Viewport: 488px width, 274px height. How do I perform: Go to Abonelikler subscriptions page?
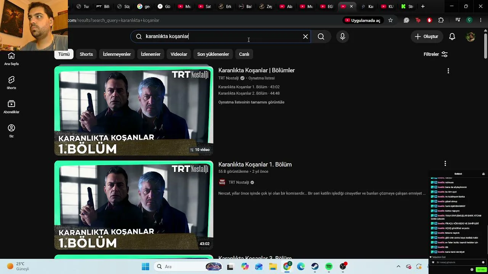click(x=11, y=107)
